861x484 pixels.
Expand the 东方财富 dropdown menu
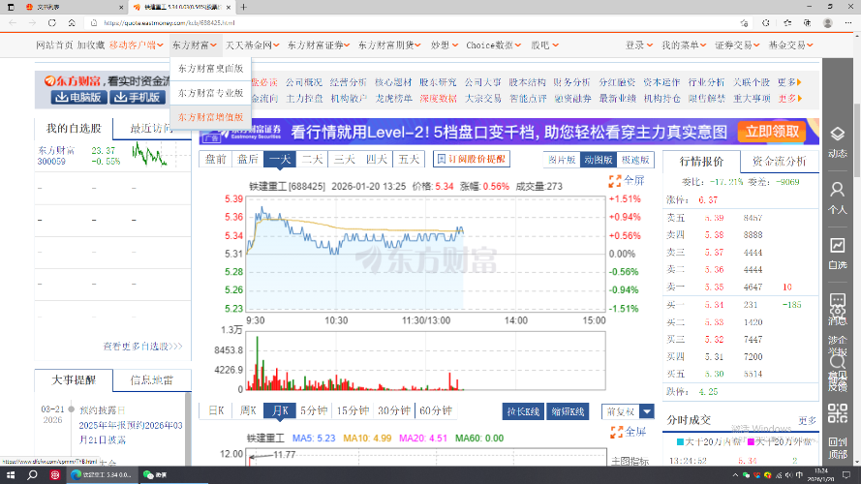tap(195, 45)
